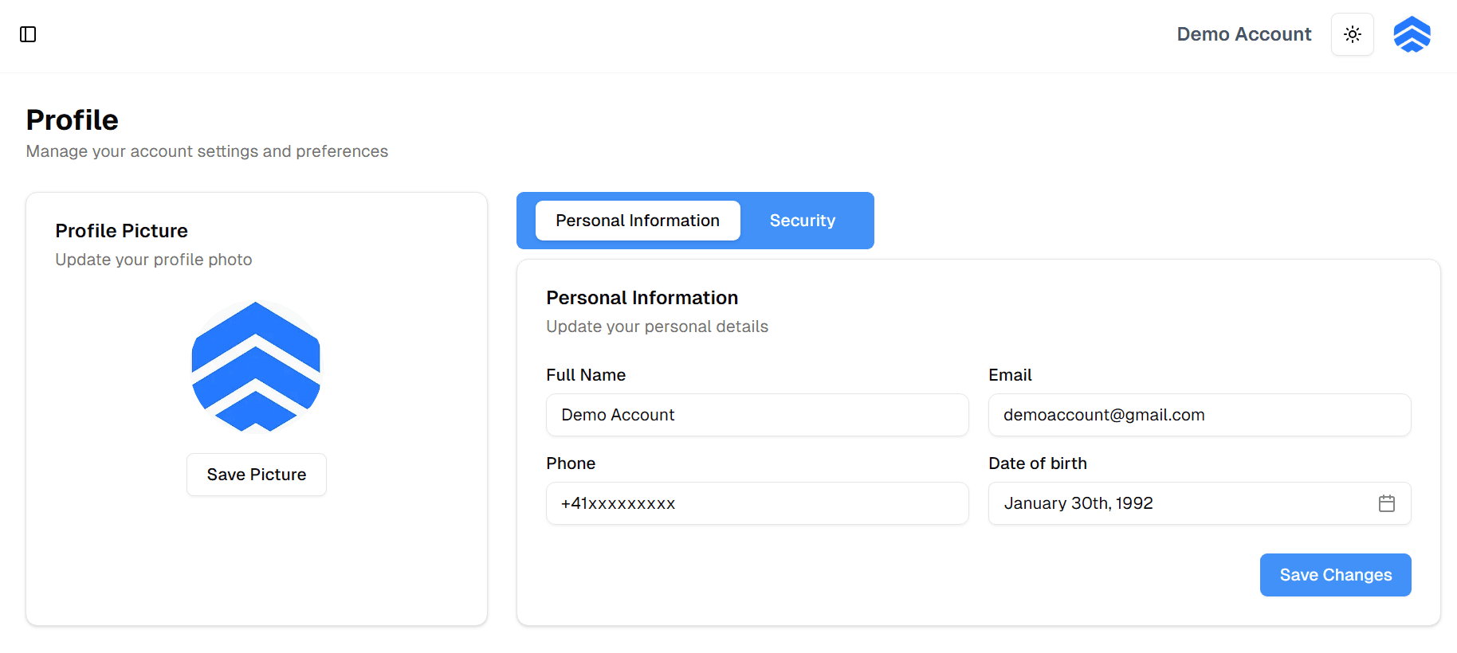Open the date of birth calendar icon

pyautogui.click(x=1387, y=503)
